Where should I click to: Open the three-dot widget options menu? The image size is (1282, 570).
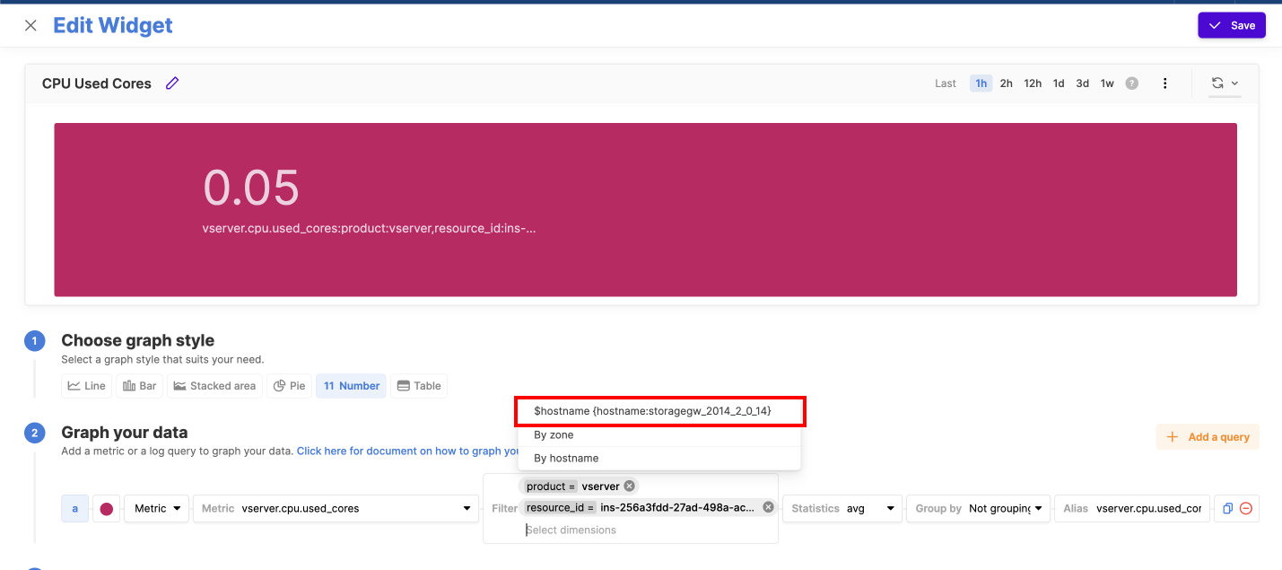pos(1164,83)
